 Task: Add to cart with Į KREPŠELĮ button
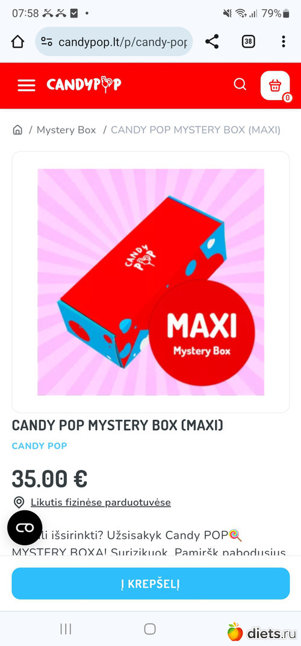pyautogui.click(x=150, y=583)
